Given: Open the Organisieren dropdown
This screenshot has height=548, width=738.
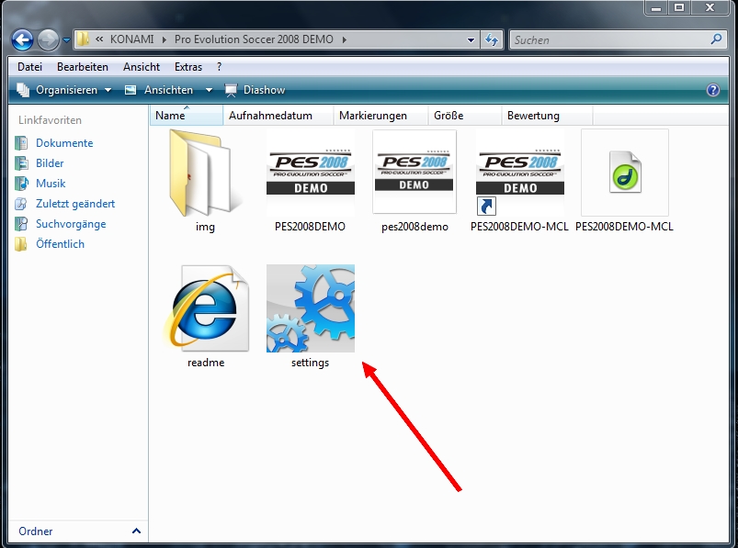Looking at the screenshot, I should (x=64, y=90).
